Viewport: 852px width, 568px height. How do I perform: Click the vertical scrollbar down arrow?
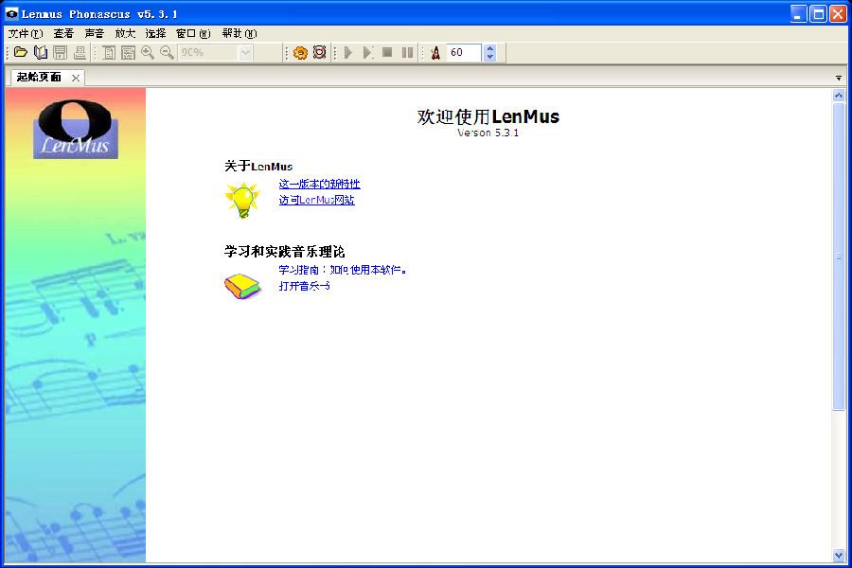pos(839,555)
